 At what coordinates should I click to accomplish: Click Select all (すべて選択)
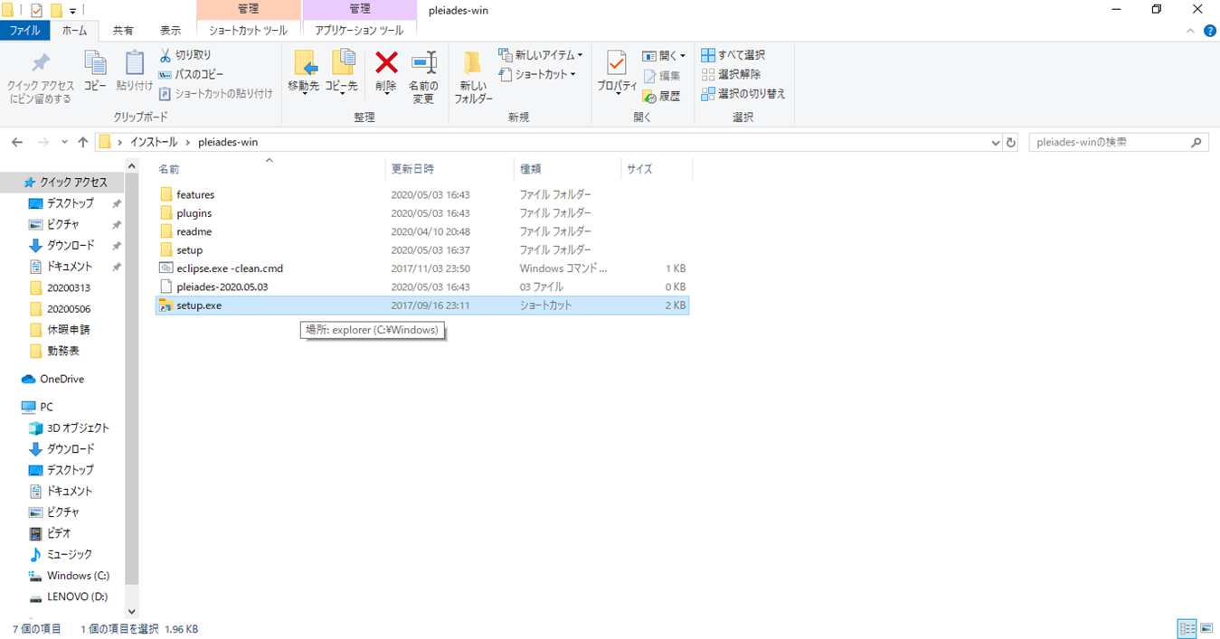pos(733,55)
